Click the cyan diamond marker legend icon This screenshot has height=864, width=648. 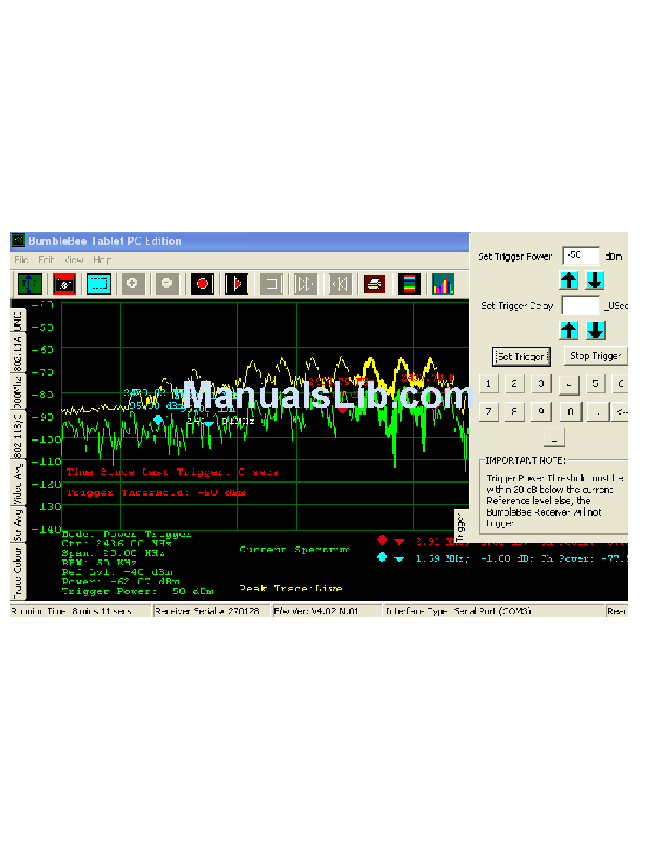pos(382,557)
